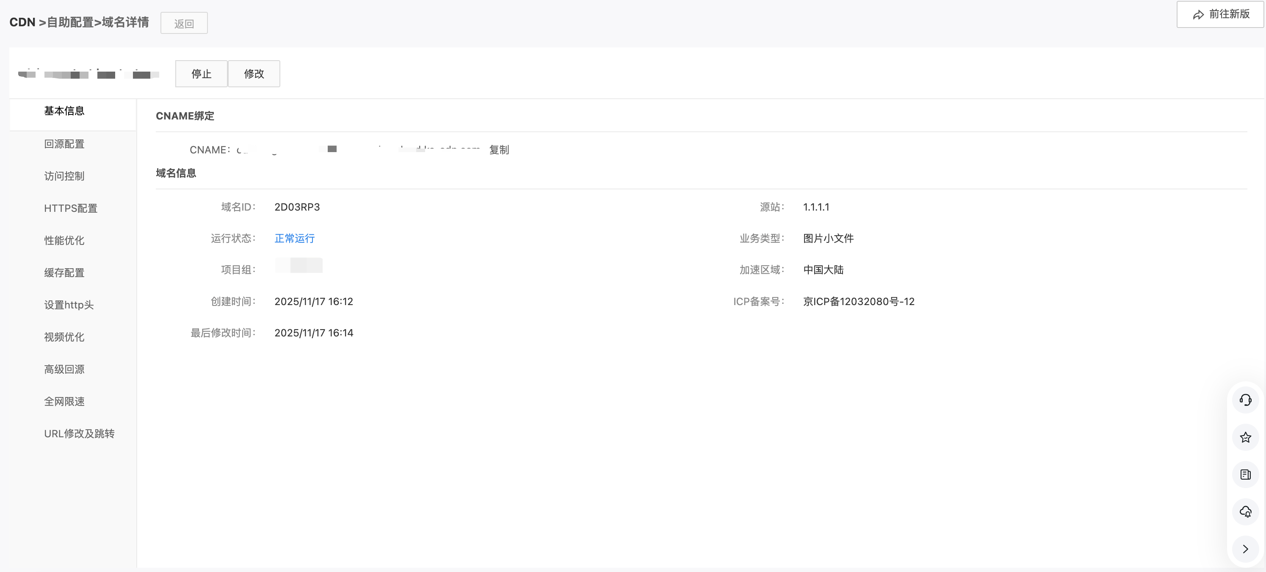
Task: Open the 回源配置 tab
Action: 64,144
